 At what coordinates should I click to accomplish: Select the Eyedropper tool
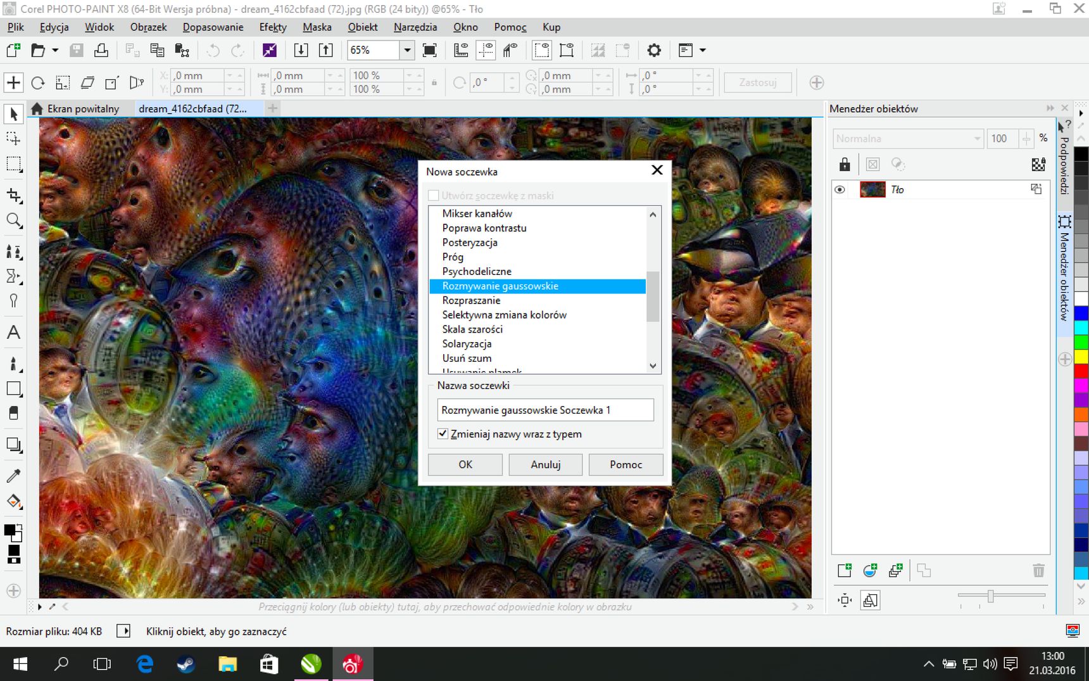click(x=13, y=475)
